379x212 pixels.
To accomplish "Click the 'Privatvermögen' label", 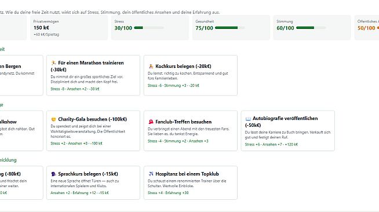I will pos(46,21).
